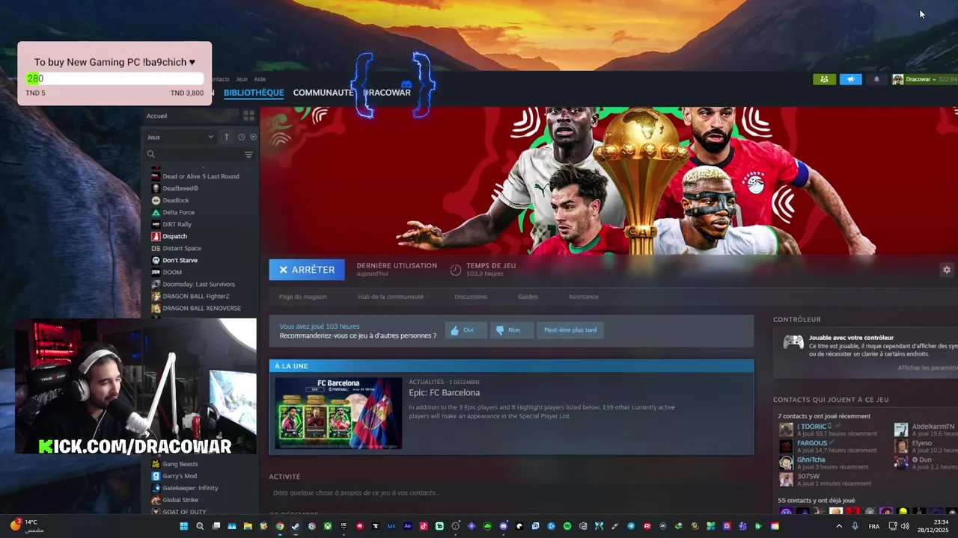
Task: Recommend the game with Oui thumbs up
Action: tap(466, 330)
